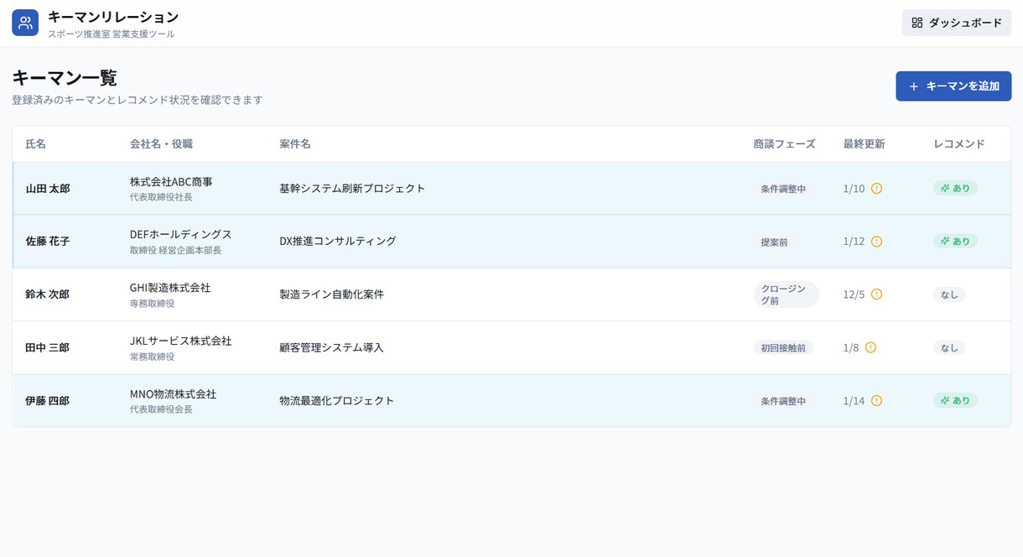This screenshot has height=557, width=1023.
Task: Click the キーマン一覧 page heading
Action: (65, 78)
